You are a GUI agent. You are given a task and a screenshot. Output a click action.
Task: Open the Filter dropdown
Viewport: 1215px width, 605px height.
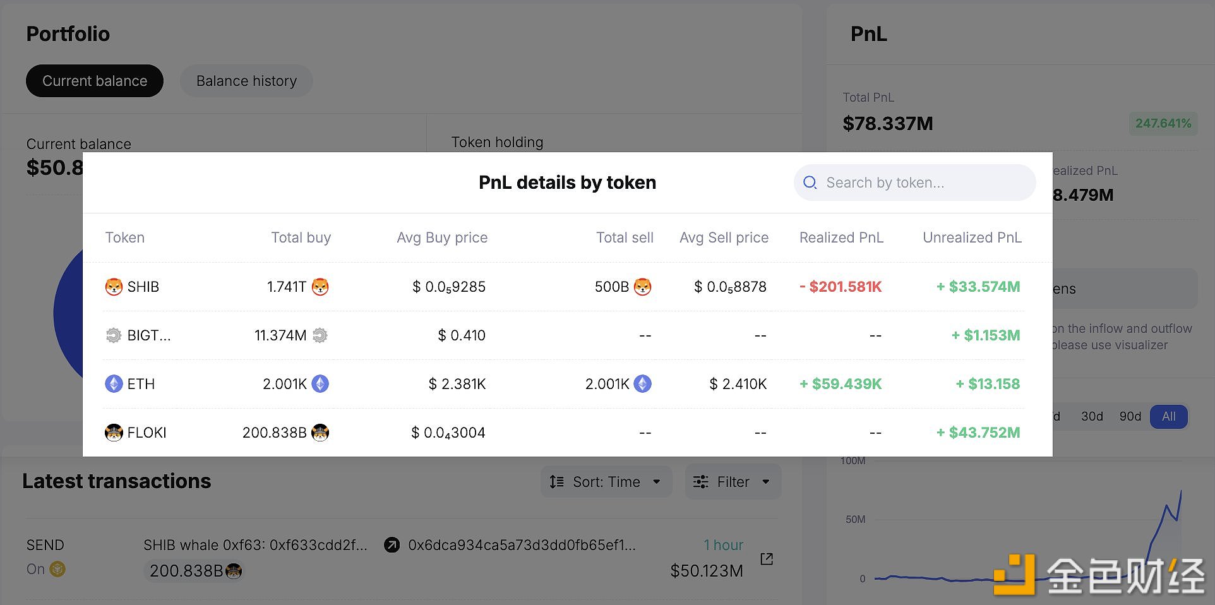pyautogui.click(x=733, y=482)
